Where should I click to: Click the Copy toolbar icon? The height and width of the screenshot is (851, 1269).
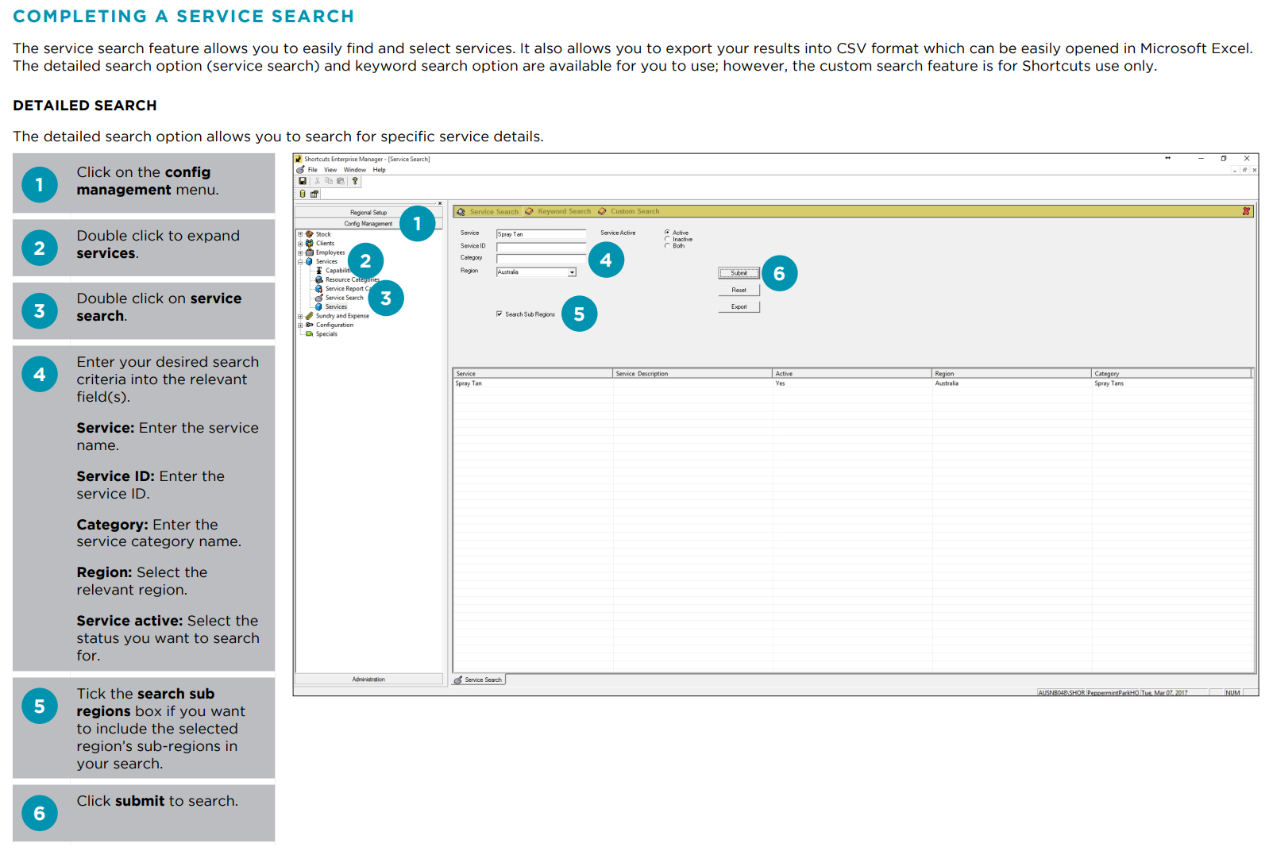coord(329,181)
